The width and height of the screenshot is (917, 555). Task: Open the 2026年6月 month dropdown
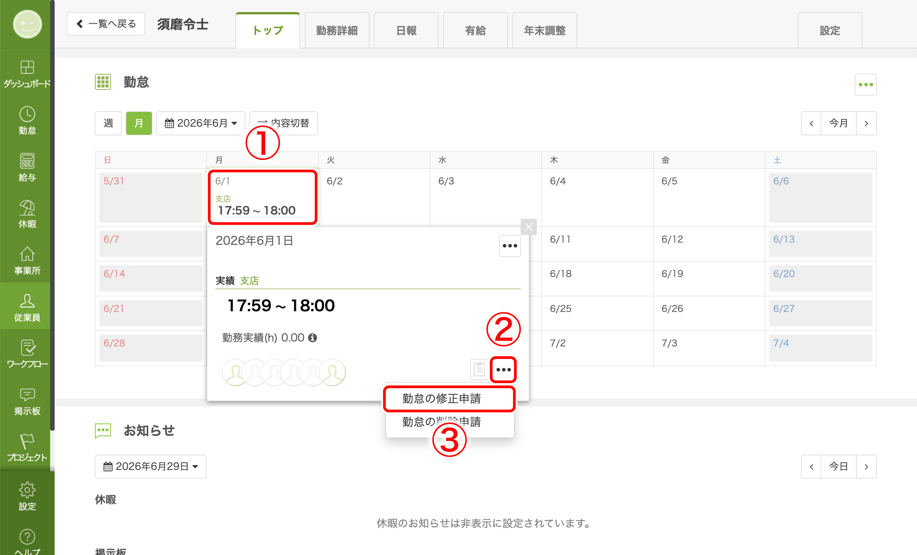point(201,123)
